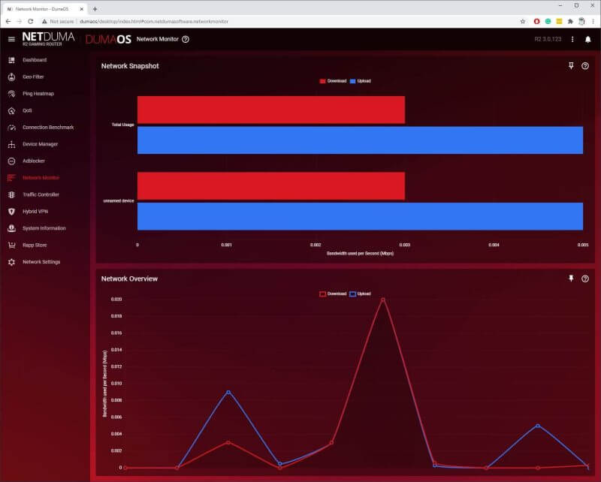
Task: Open a new browser tab
Action: pos(95,8)
